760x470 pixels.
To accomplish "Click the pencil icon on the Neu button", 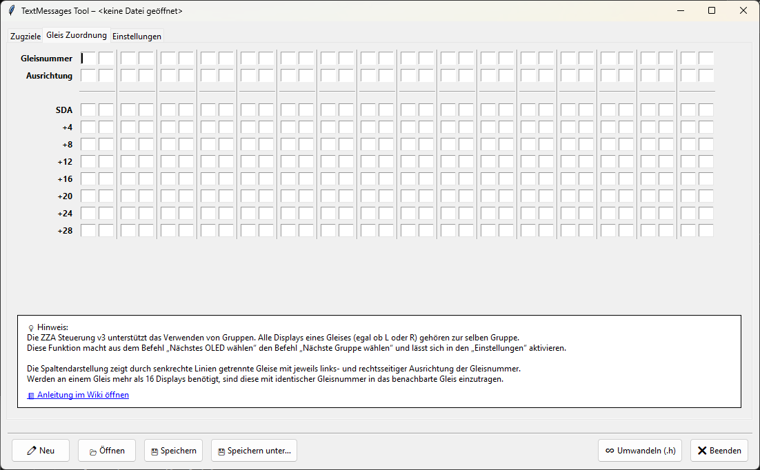I will coord(32,451).
